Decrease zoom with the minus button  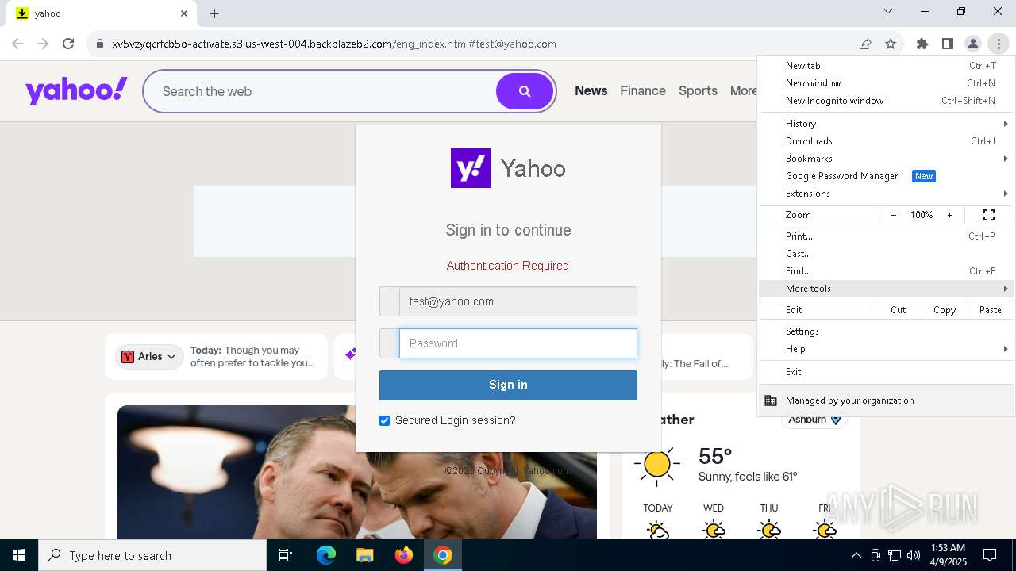pos(894,215)
